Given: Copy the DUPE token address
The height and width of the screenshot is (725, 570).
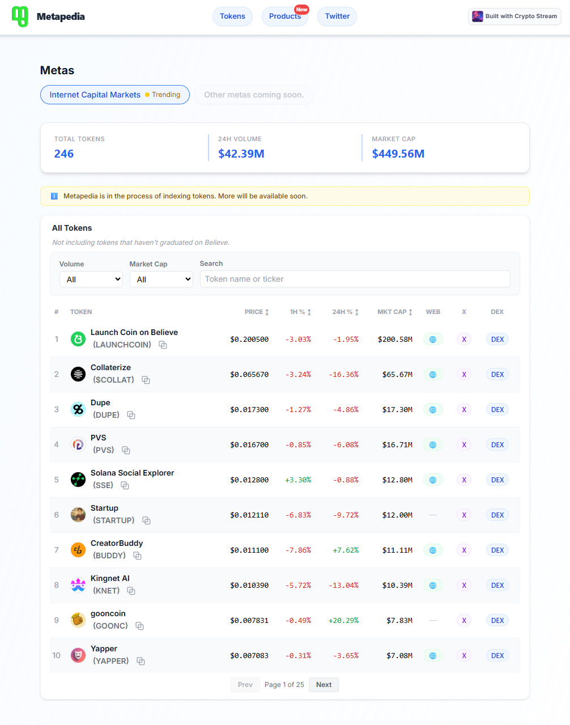Looking at the screenshot, I should [x=131, y=415].
